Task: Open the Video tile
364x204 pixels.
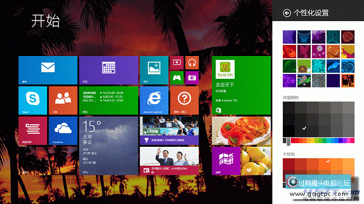Action: point(177,63)
